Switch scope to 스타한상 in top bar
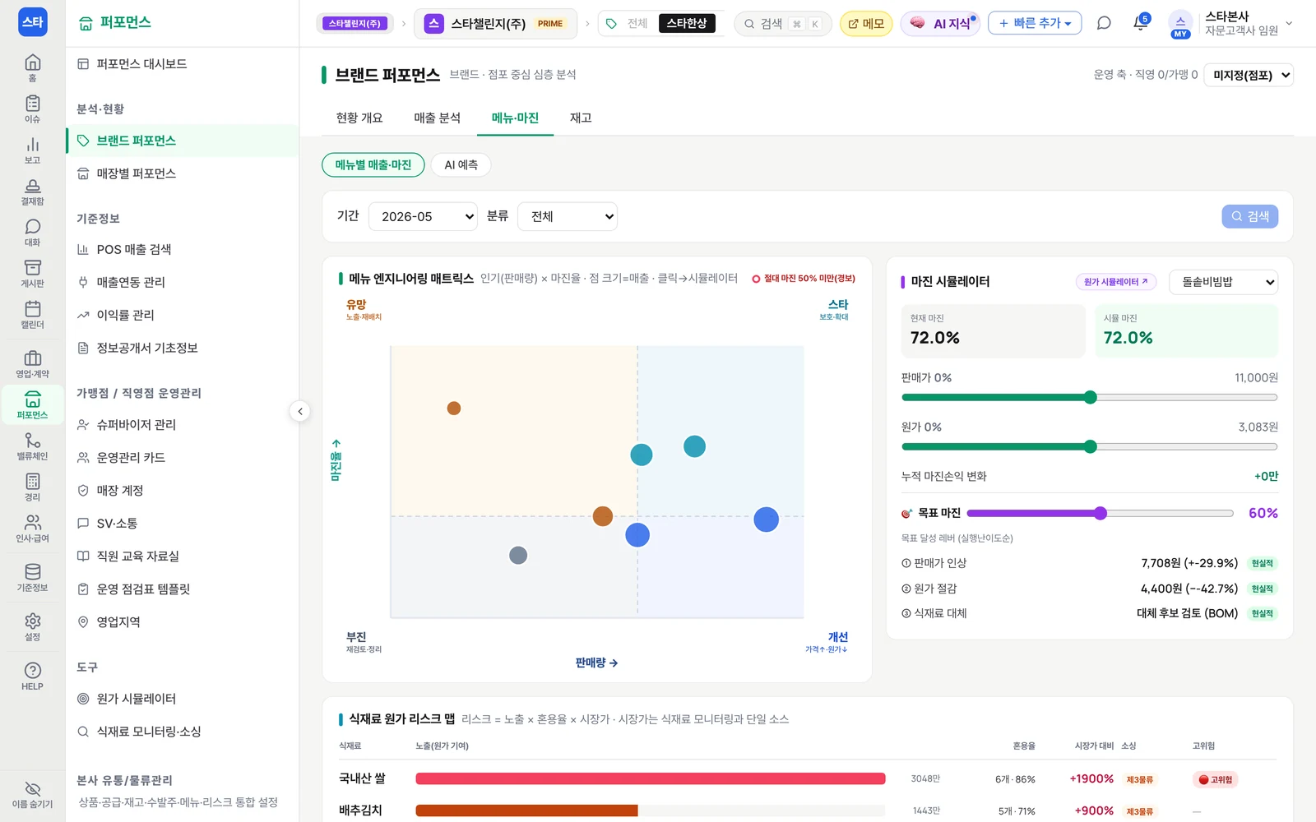 coord(687,23)
